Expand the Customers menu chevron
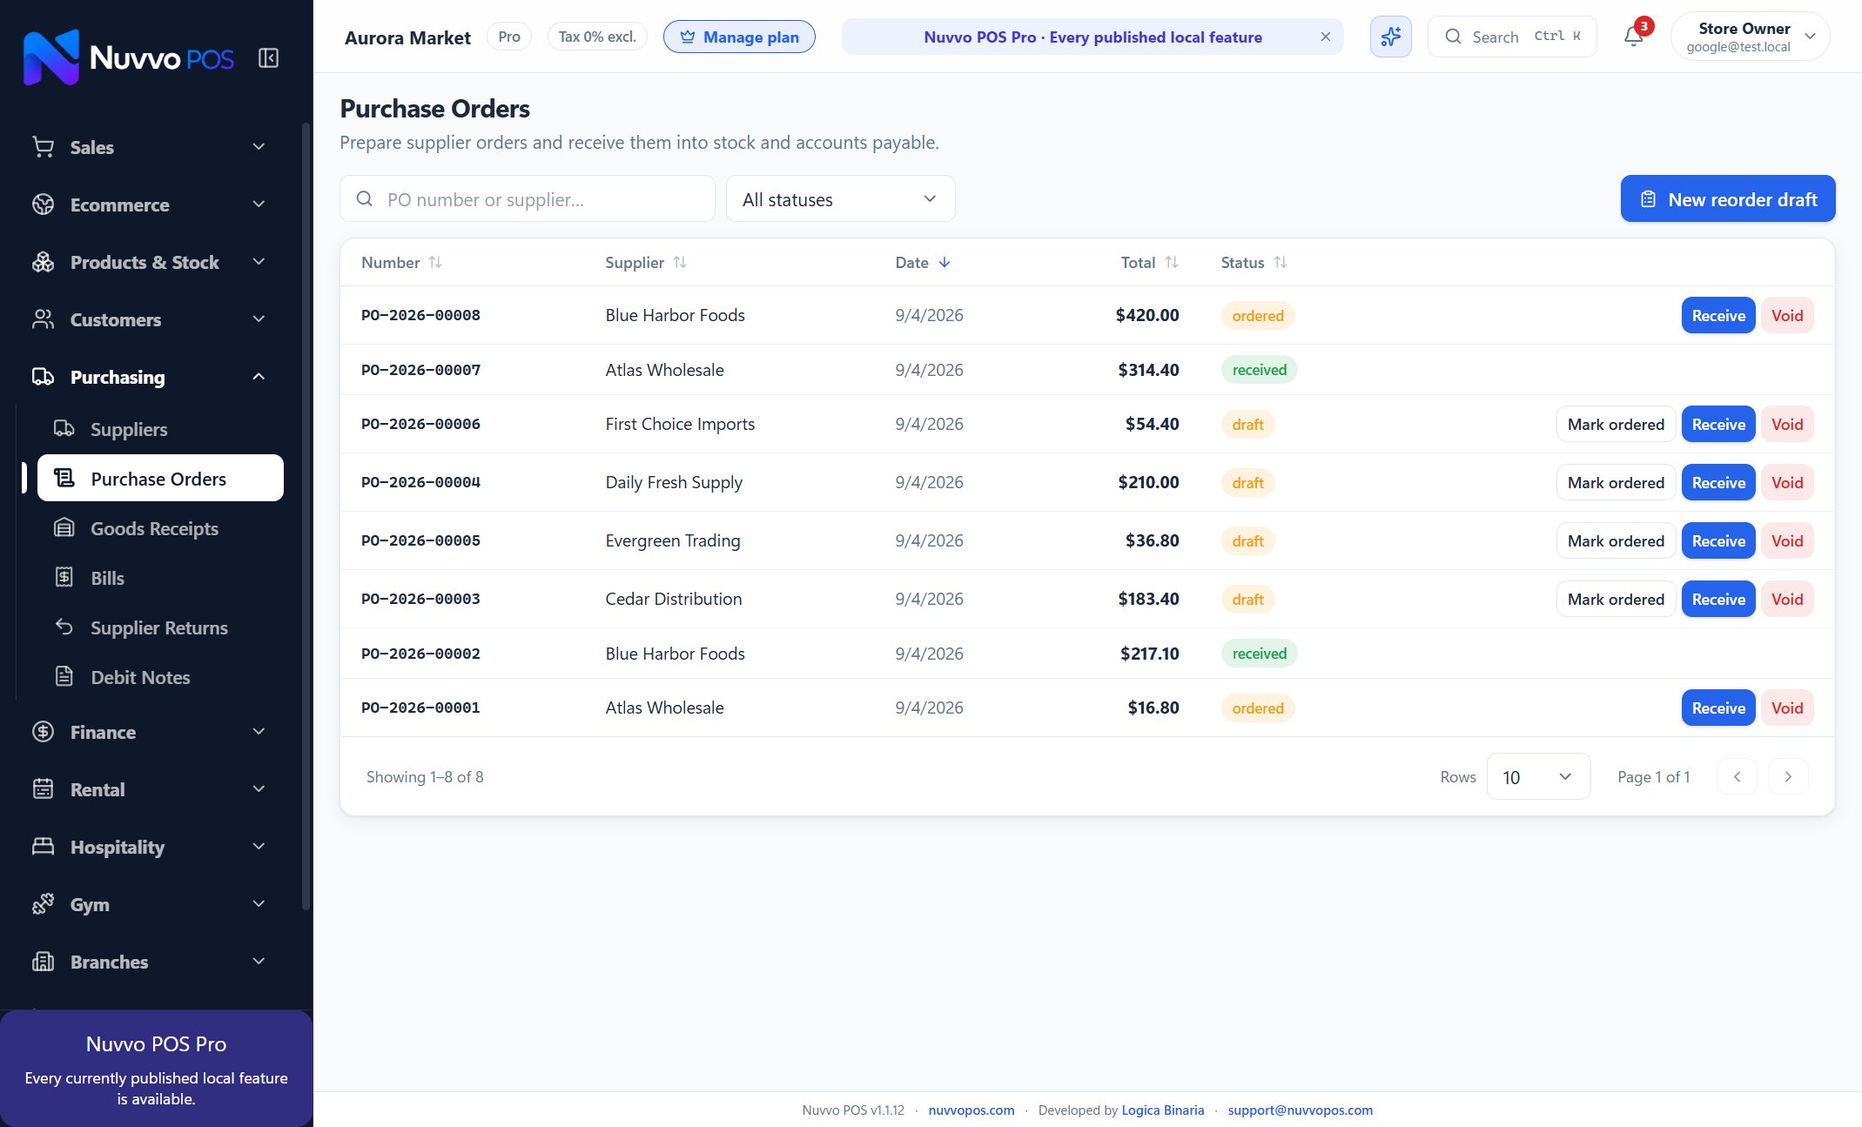This screenshot has width=1862, height=1127. [259, 319]
